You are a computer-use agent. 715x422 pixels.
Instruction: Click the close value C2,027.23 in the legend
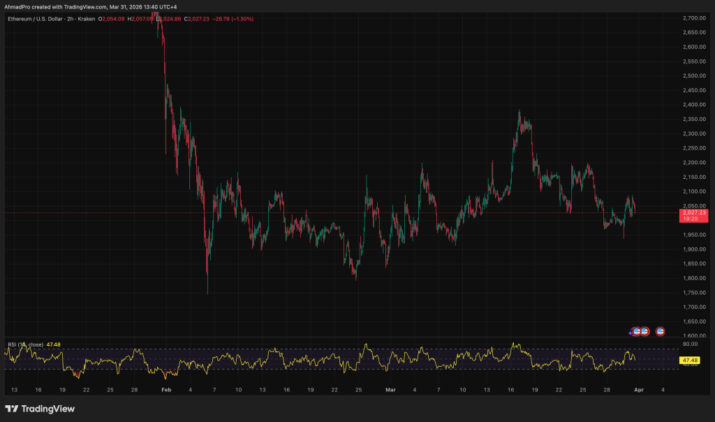198,20
